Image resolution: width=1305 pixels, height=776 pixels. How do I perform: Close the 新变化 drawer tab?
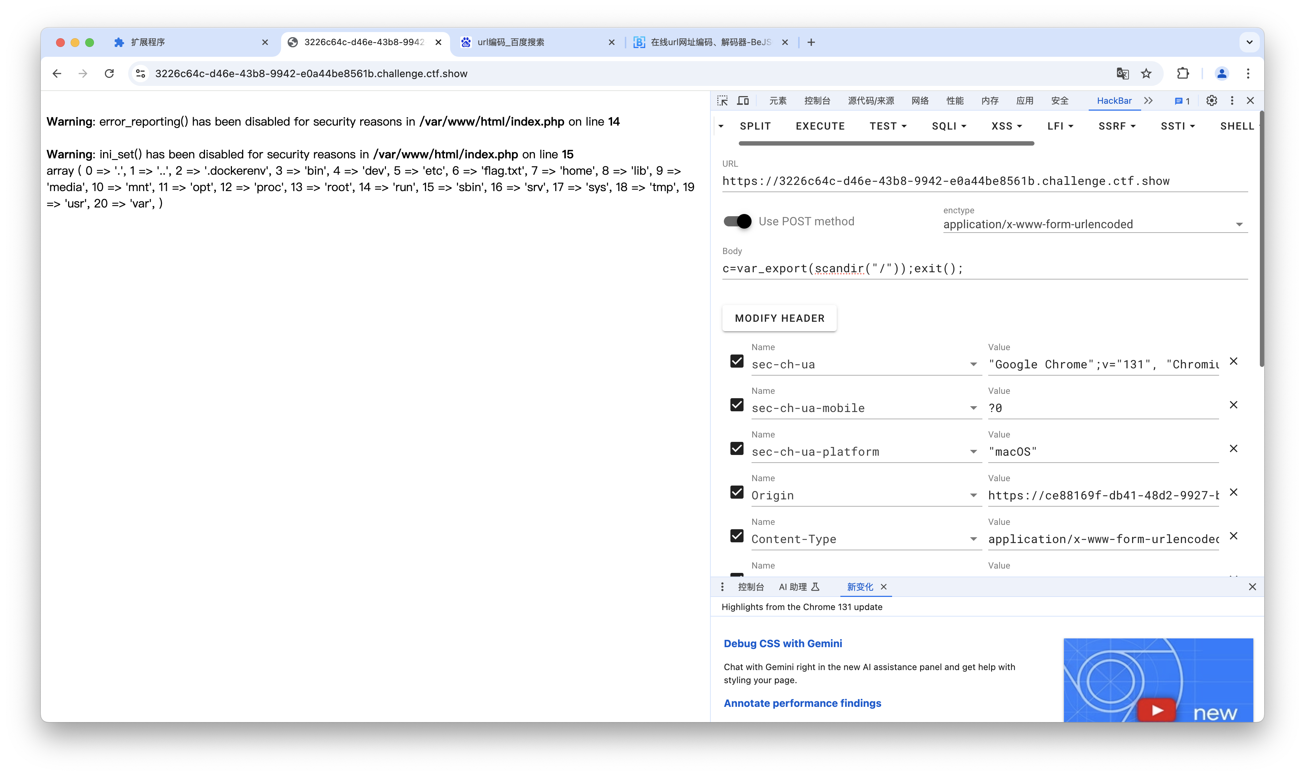(x=883, y=587)
